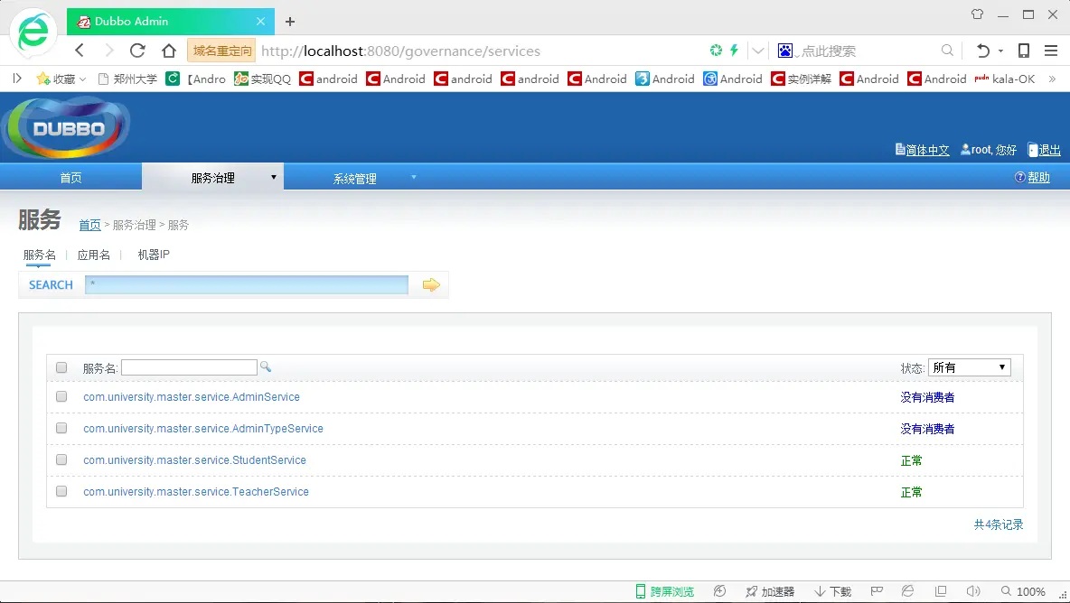This screenshot has height=603, width=1070.
Task: Click 正常 status of StudentService
Action: (x=911, y=460)
